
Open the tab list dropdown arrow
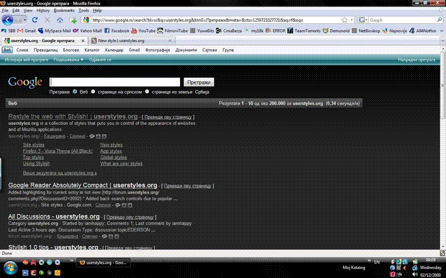pos(443,41)
